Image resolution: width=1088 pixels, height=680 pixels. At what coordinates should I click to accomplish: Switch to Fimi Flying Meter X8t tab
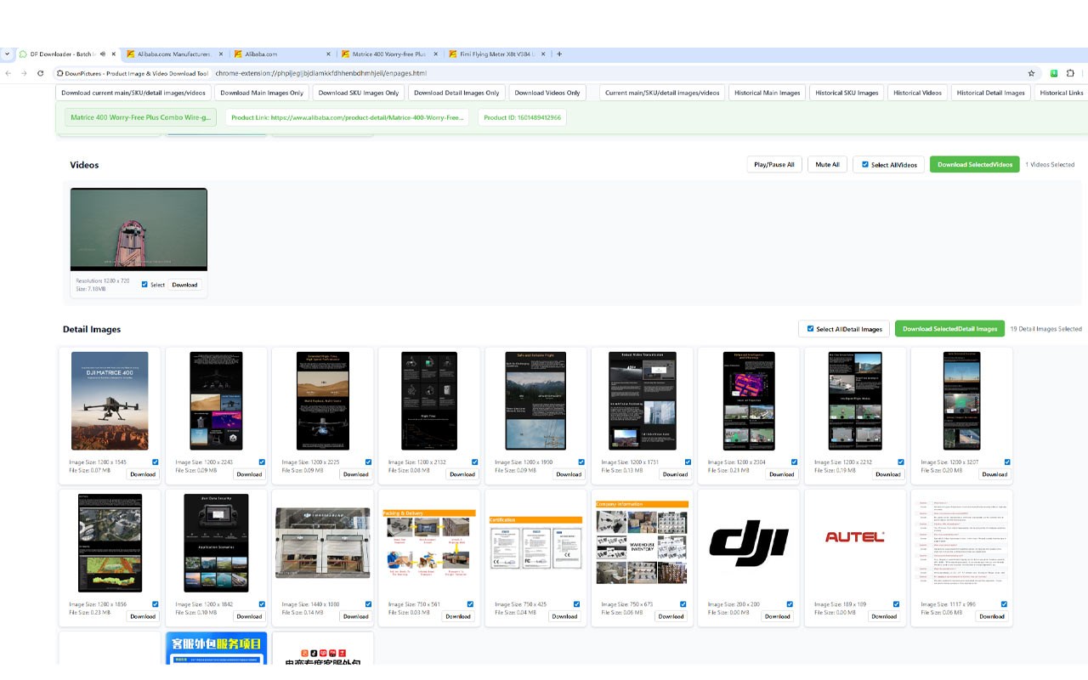[x=497, y=54]
